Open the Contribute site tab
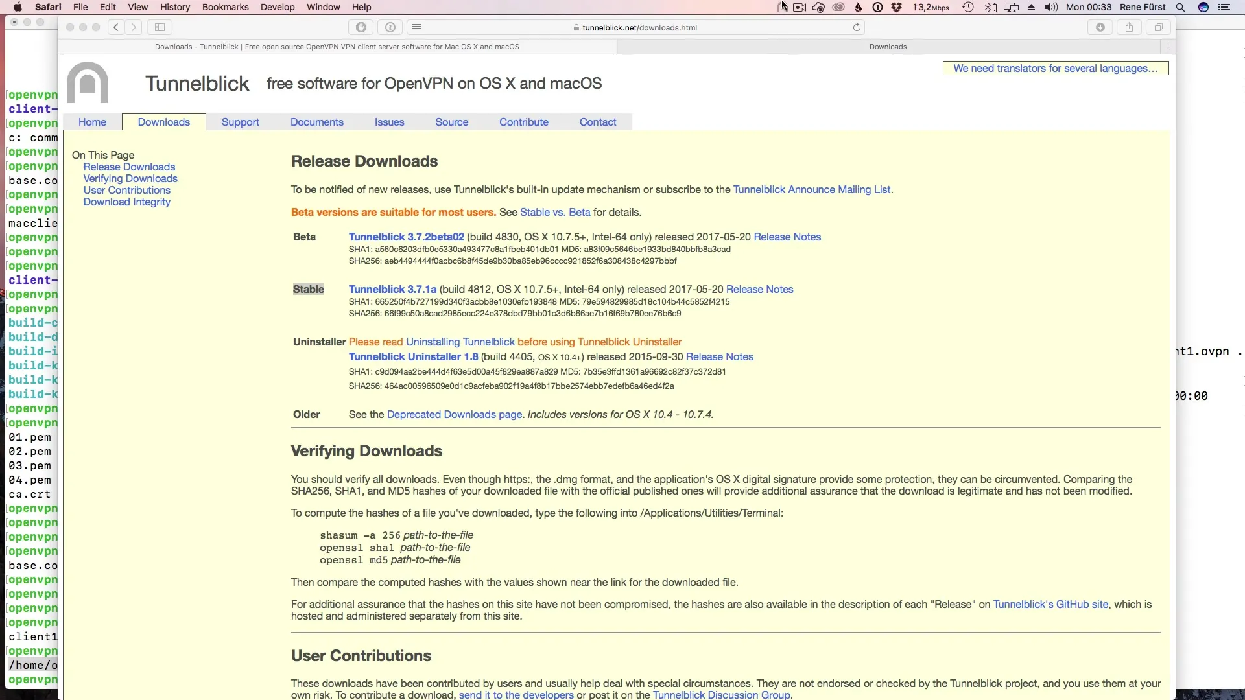1245x700 pixels. point(524,122)
